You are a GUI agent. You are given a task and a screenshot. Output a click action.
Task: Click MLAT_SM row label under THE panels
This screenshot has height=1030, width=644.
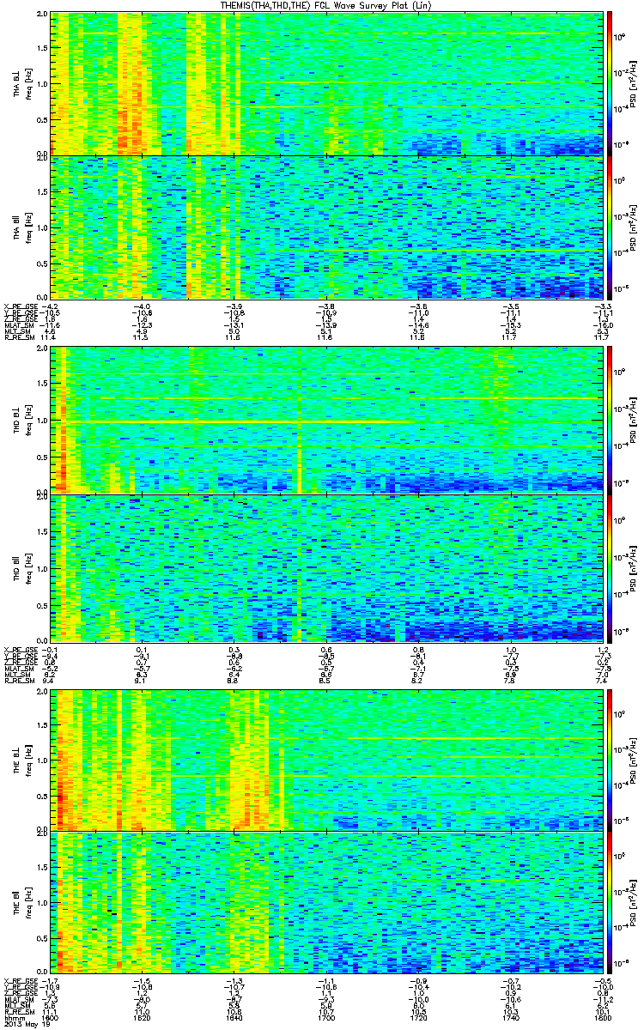coord(18,999)
